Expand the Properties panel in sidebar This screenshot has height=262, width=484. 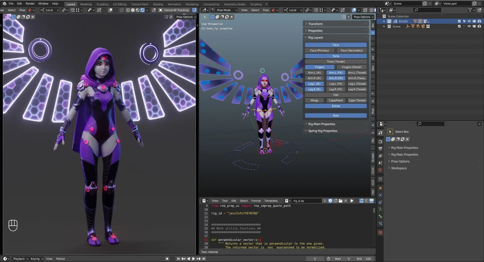pyautogui.click(x=335, y=31)
